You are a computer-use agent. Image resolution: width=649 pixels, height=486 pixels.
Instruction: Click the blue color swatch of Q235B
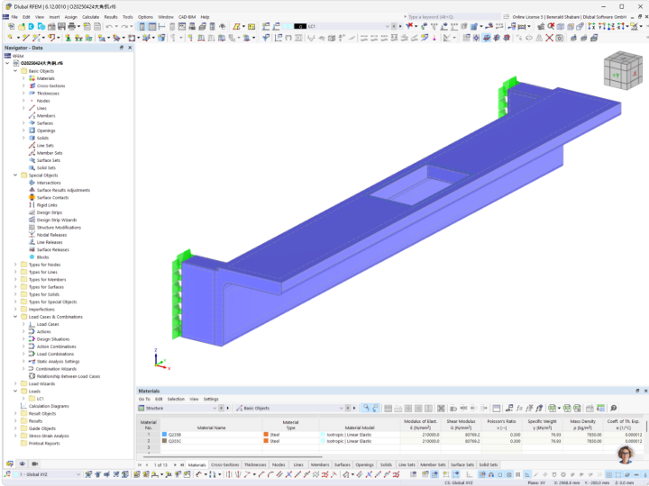(164, 435)
